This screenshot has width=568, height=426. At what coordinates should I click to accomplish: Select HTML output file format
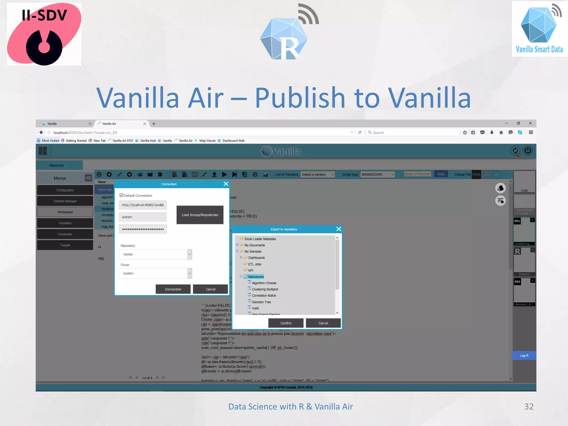pyautogui.click(x=476, y=174)
